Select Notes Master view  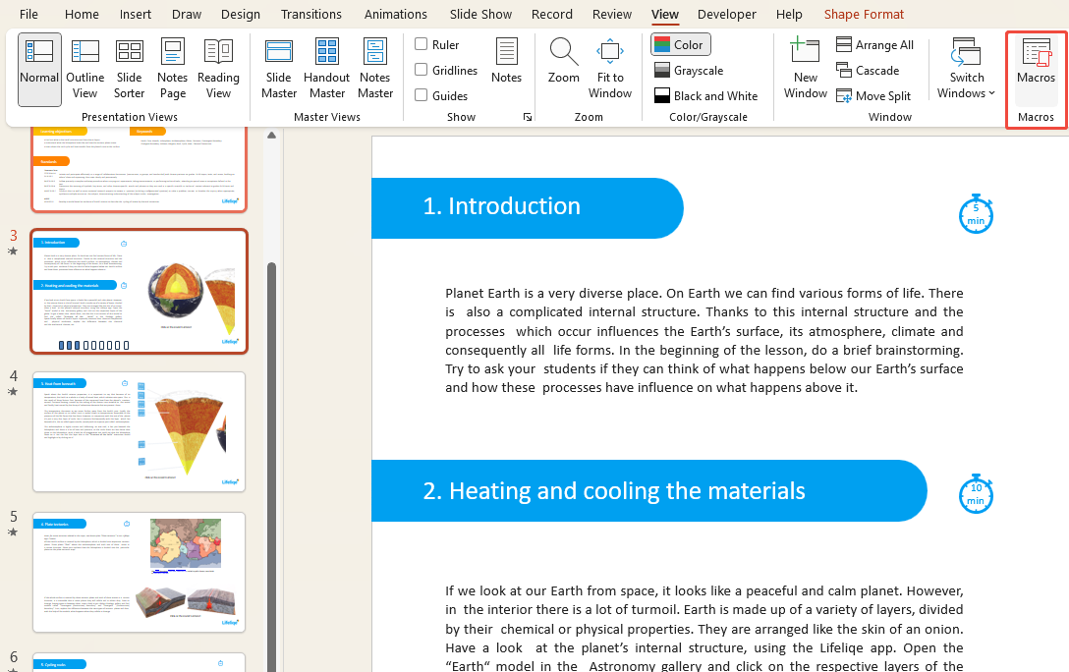pos(374,67)
